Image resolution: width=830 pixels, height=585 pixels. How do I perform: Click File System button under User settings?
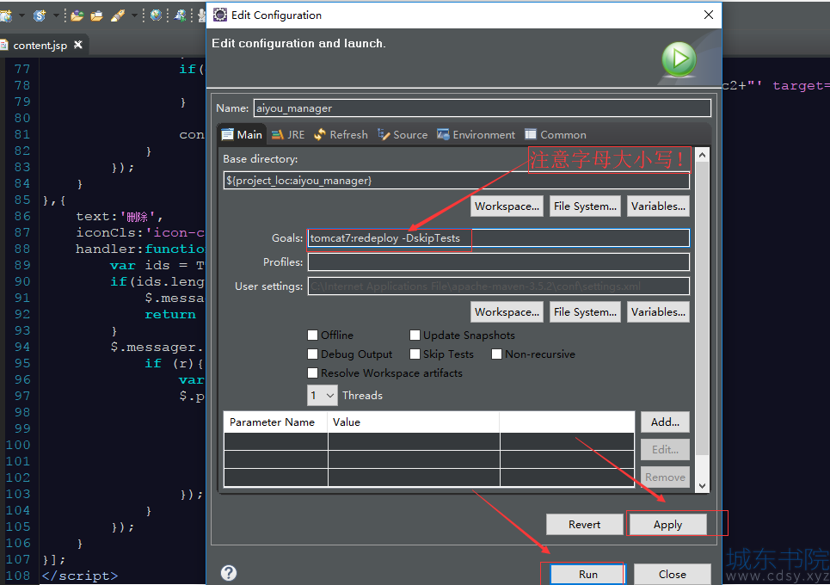click(585, 312)
